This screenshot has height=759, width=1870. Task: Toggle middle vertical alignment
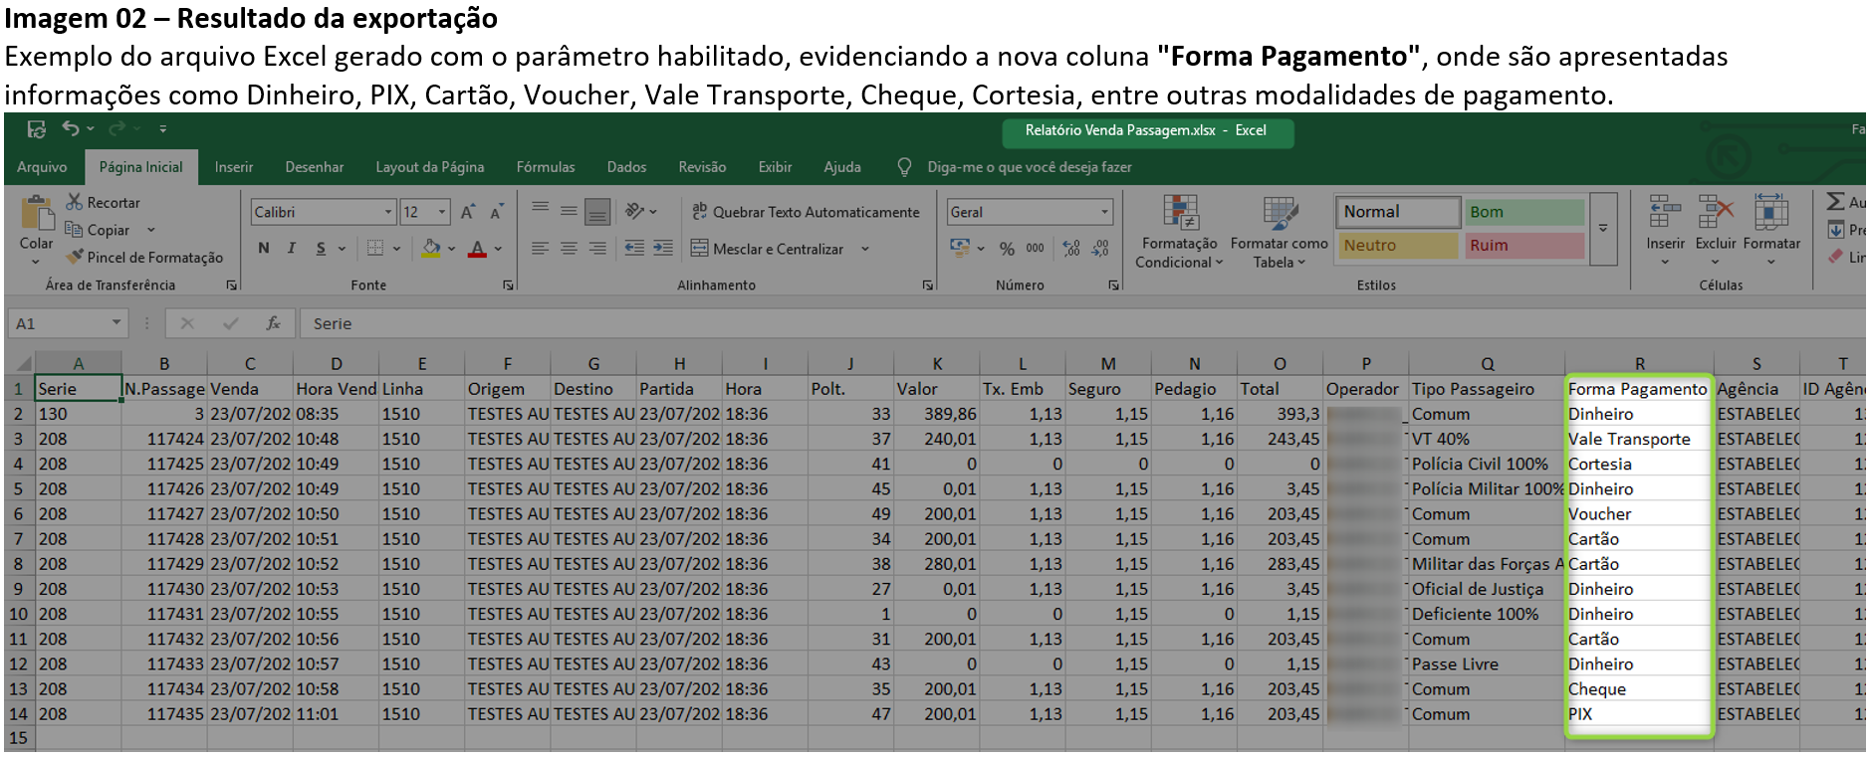coord(569,211)
